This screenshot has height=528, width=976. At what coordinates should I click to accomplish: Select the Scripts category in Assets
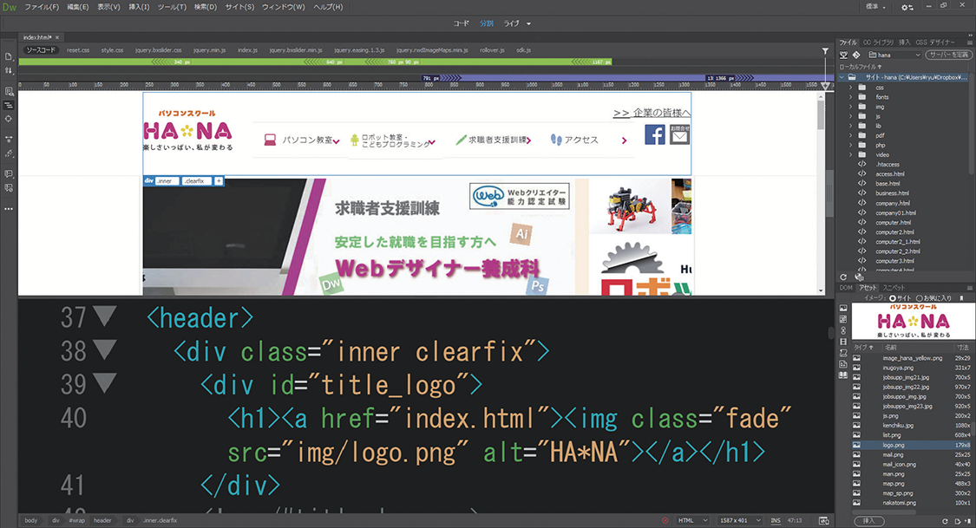point(843,353)
